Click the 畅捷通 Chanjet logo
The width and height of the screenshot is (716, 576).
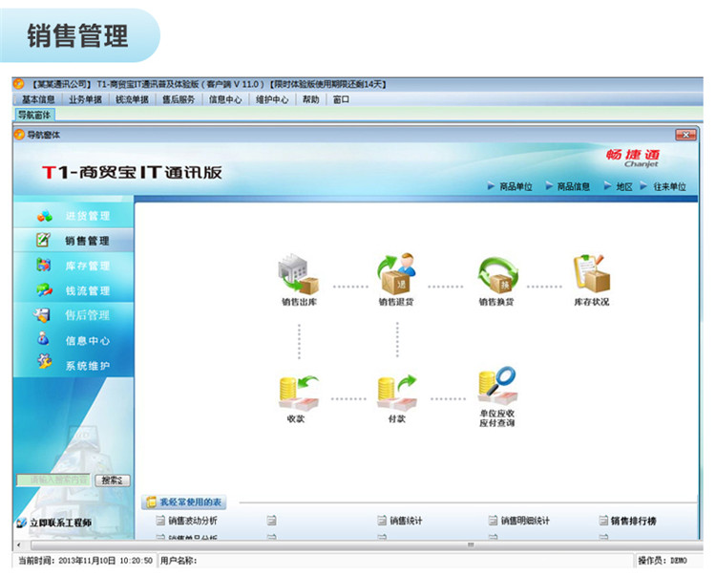[633, 158]
